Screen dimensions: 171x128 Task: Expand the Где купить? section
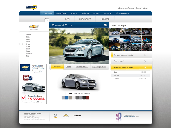(131, 61)
